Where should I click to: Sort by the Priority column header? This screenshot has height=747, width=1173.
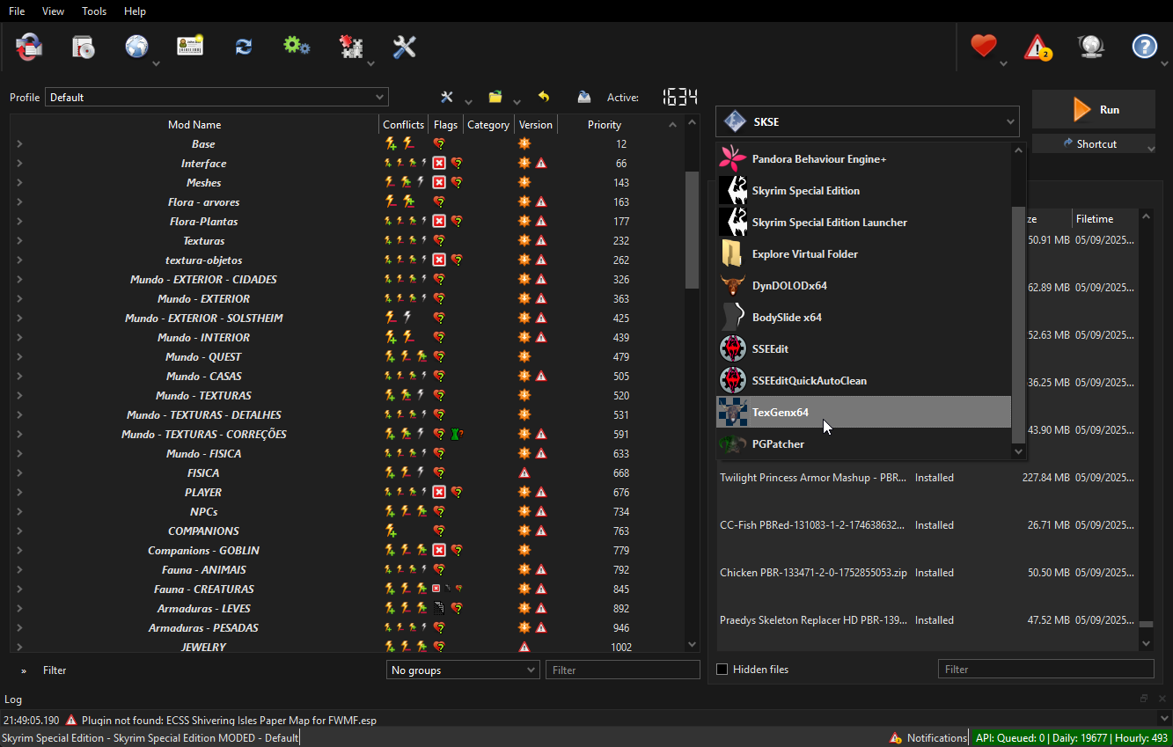605,125
